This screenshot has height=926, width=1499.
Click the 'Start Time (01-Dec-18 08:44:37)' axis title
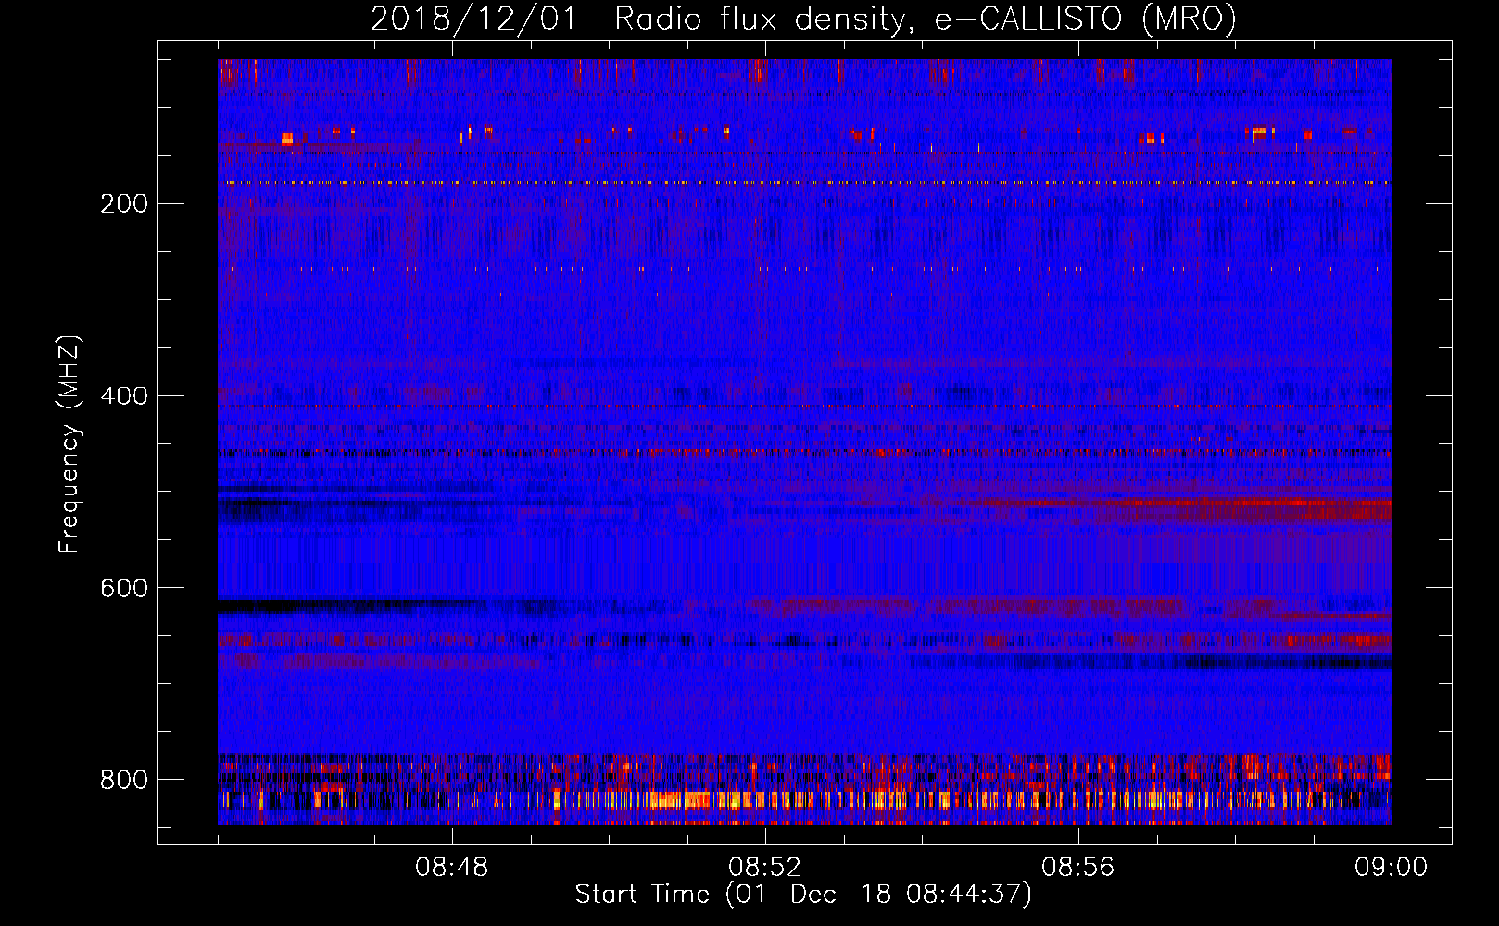(x=803, y=895)
